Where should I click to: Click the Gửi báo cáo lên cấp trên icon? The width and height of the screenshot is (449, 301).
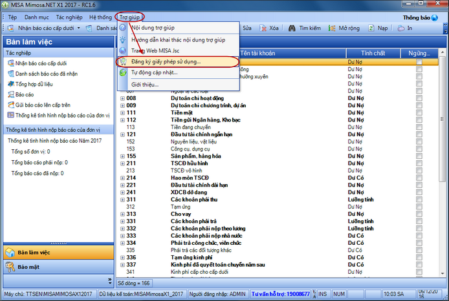point(11,105)
